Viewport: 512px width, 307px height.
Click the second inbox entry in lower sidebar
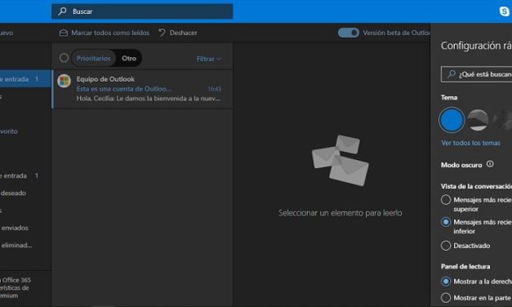[x=20, y=176]
